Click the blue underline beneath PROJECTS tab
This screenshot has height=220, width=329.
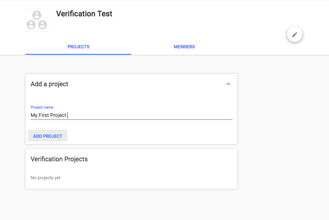(78, 54)
